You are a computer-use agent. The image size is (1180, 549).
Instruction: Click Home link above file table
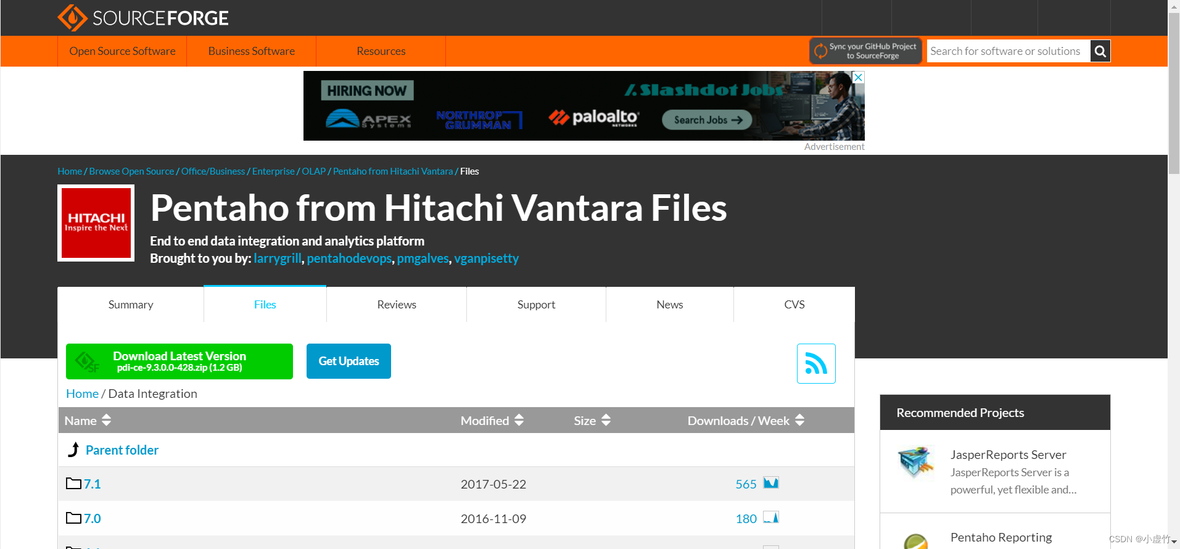pos(82,394)
